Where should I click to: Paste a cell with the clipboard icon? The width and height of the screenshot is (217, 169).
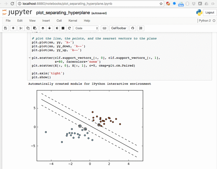tap(35, 28)
